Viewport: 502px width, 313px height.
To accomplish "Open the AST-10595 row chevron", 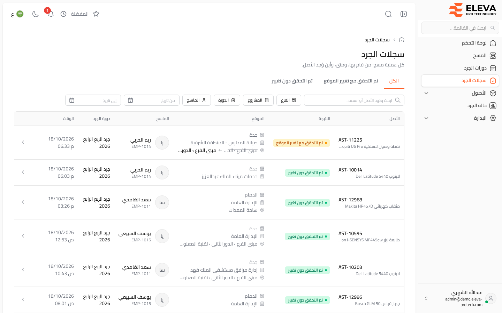I will tap(23, 236).
